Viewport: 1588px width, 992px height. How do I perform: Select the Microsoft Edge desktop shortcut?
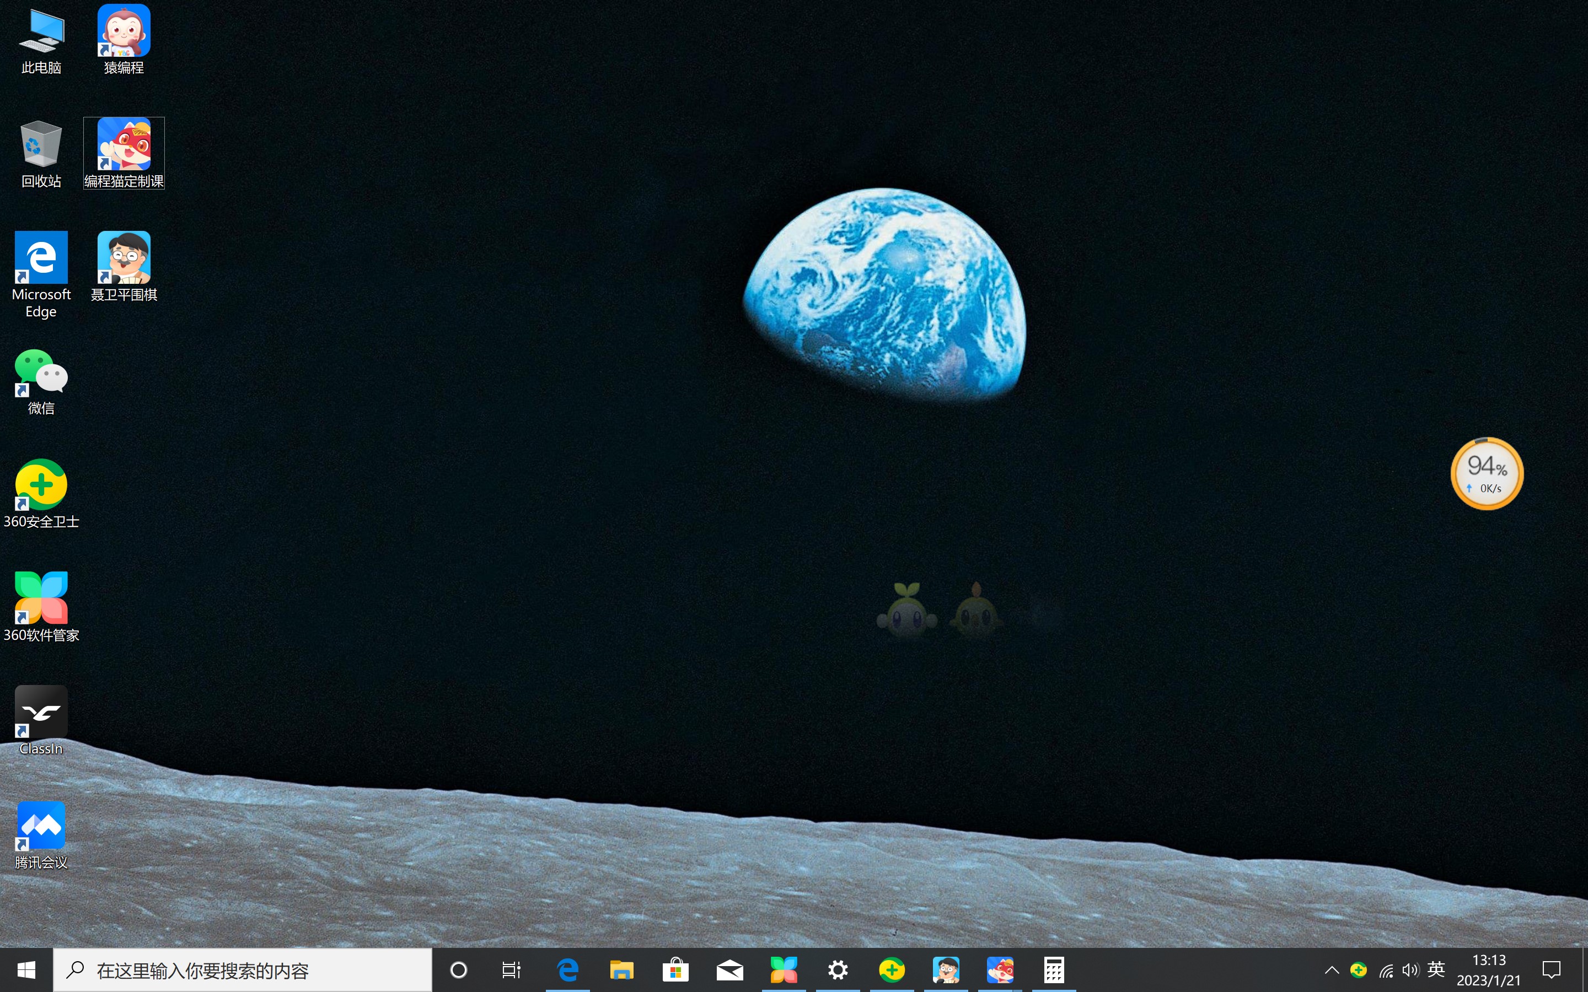tap(41, 274)
